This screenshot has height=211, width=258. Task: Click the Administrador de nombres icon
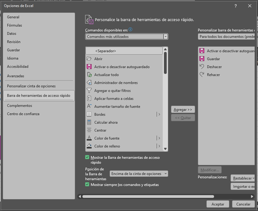(89, 82)
